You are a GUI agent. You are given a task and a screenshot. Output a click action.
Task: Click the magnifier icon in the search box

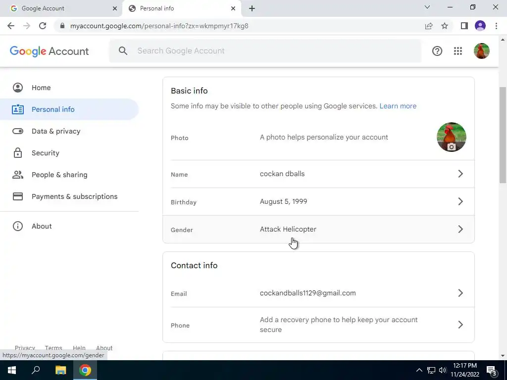click(123, 51)
